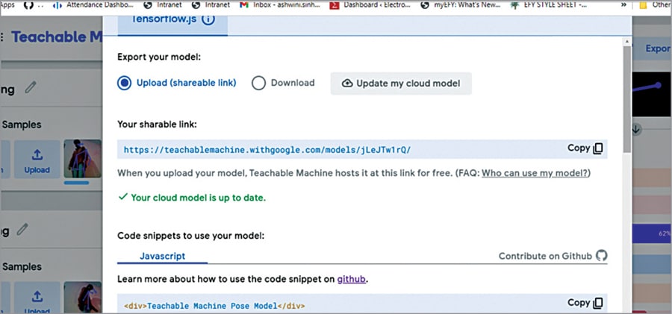Screen dimensions: 672x314
Task: Switch to the Tensorflow.js tab
Action: [x=173, y=19]
